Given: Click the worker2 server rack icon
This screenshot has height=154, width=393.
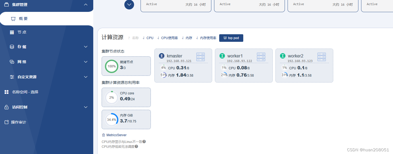Looking at the screenshot, I should tap(322, 57).
